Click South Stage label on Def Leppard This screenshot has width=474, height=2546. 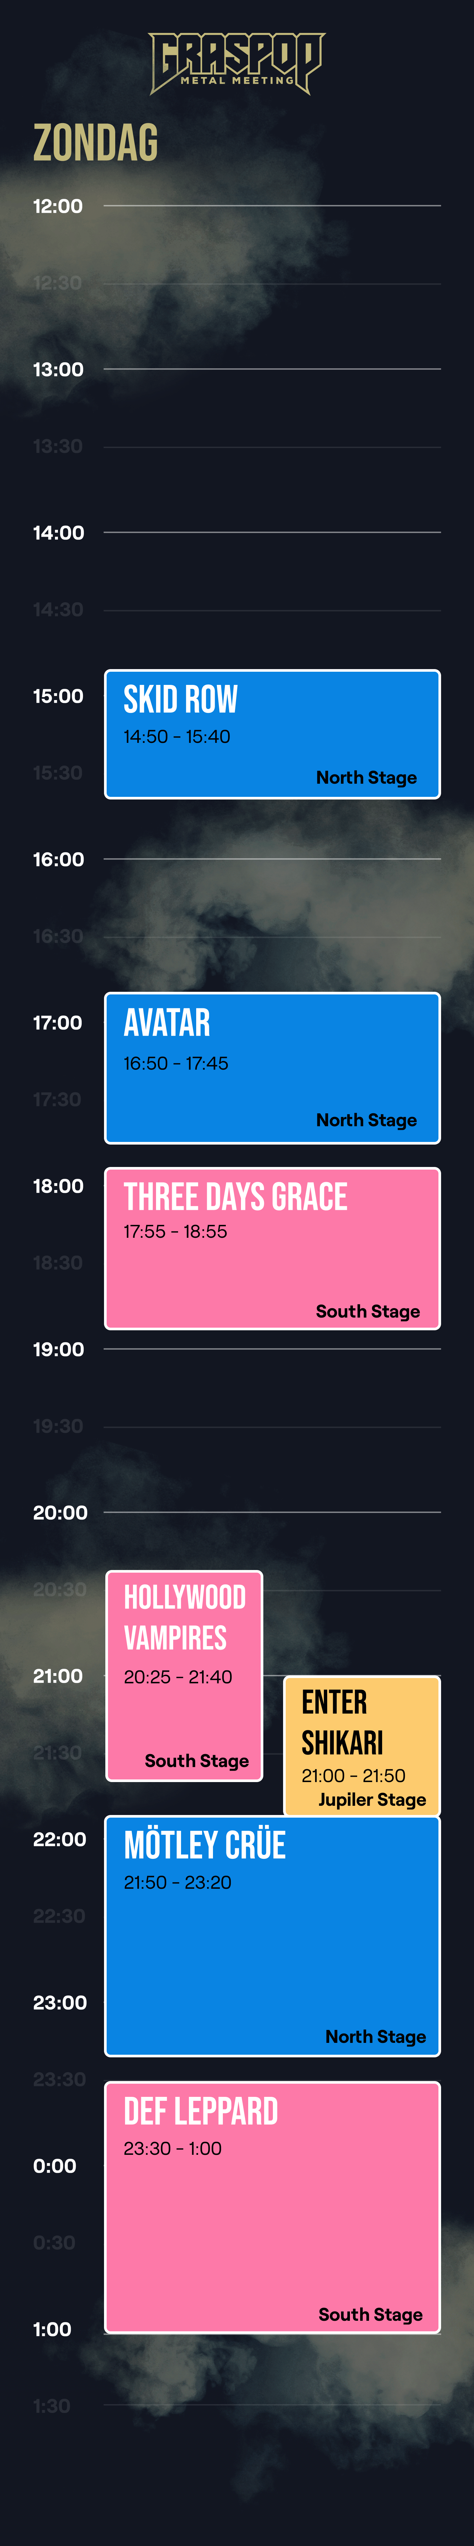[370, 2314]
